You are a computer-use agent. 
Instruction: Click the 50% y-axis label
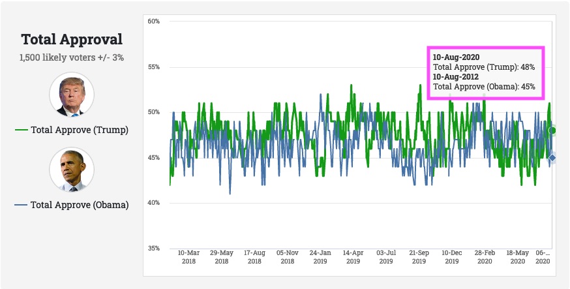point(154,112)
